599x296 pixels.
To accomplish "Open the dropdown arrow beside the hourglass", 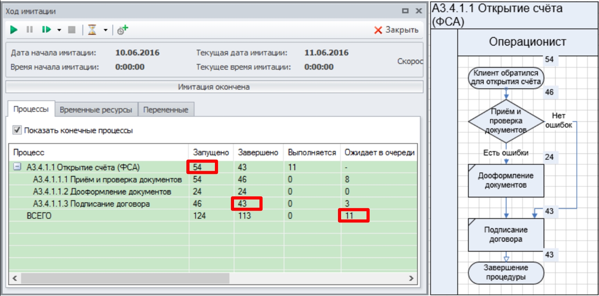I will coord(105,30).
